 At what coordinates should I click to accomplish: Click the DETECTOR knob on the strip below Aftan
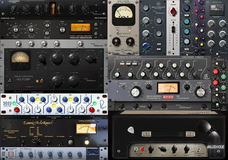click(150, 106)
